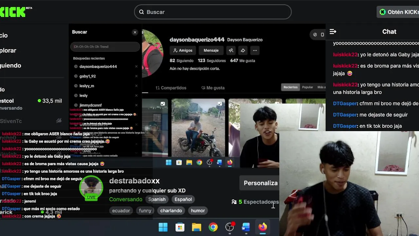The width and height of the screenshot is (419, 236).
Task: Remove gaby1_92 from recent searches
Action: click(136, 76)
